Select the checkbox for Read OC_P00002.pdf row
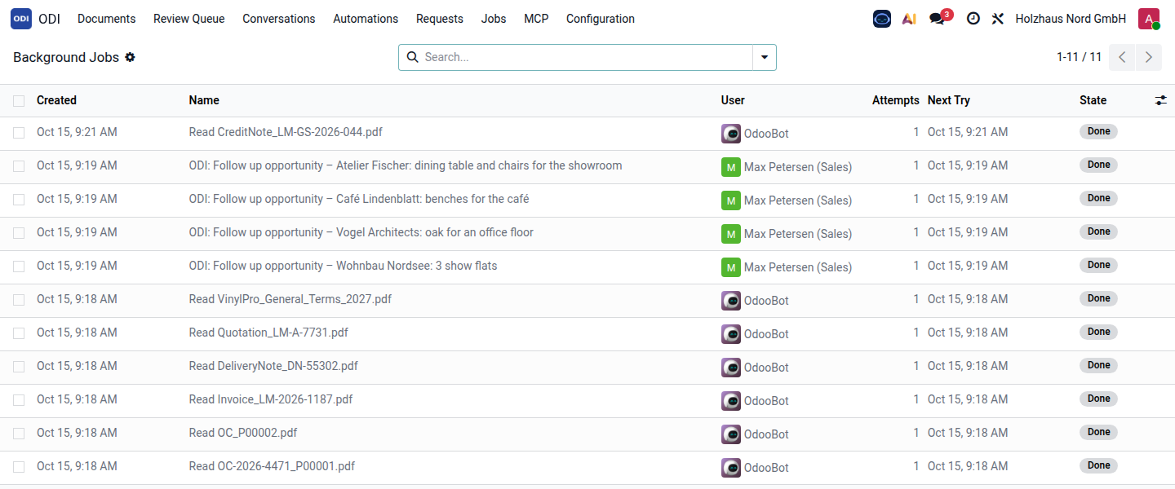1175x489 pixels. click(x=19, y=434)
